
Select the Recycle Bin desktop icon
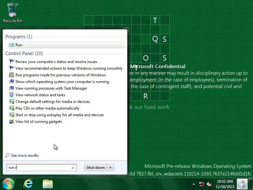(13, 13)
